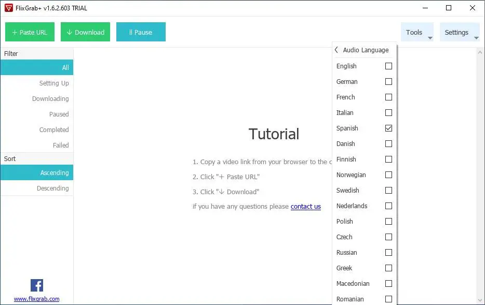Image resolution: width=485 pixels, height=305 pixels.
Task: Tick the Norwegian audio language checkbox
Action: (x=388, y=175)
